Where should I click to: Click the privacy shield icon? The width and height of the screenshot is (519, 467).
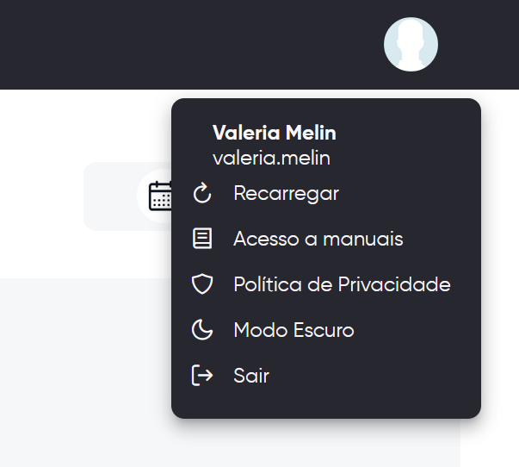tap(201, 284)
